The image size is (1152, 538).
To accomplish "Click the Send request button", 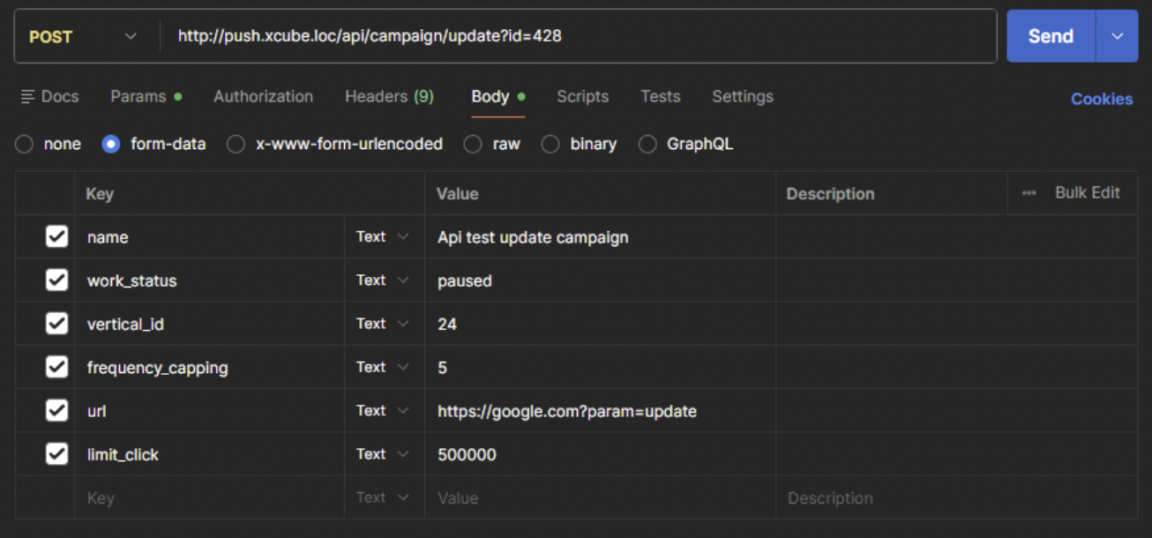I will pyautogui.click(x=1050, y=36).
